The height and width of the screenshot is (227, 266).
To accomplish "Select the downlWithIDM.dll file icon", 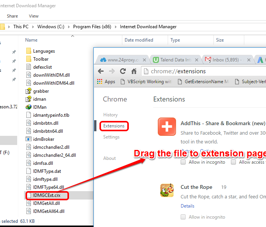I will click(x=29, y=75).
